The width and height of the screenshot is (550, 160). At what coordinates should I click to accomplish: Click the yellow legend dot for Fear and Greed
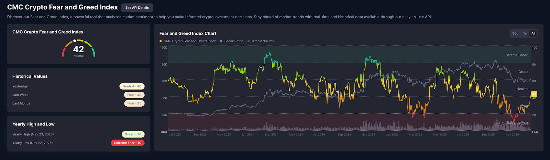[161, 41]
